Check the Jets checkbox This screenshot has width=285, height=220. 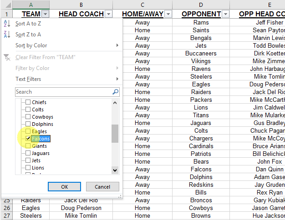(x=28, y=160)
